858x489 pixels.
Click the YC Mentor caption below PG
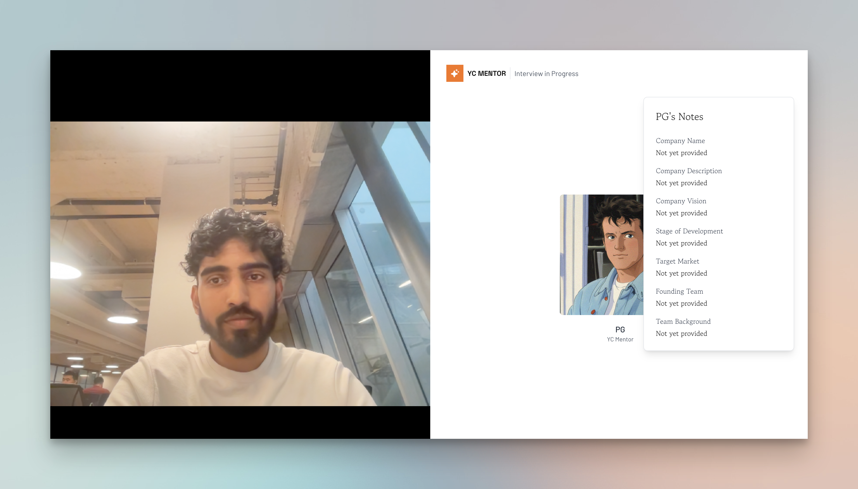click(x=620, y=339)
